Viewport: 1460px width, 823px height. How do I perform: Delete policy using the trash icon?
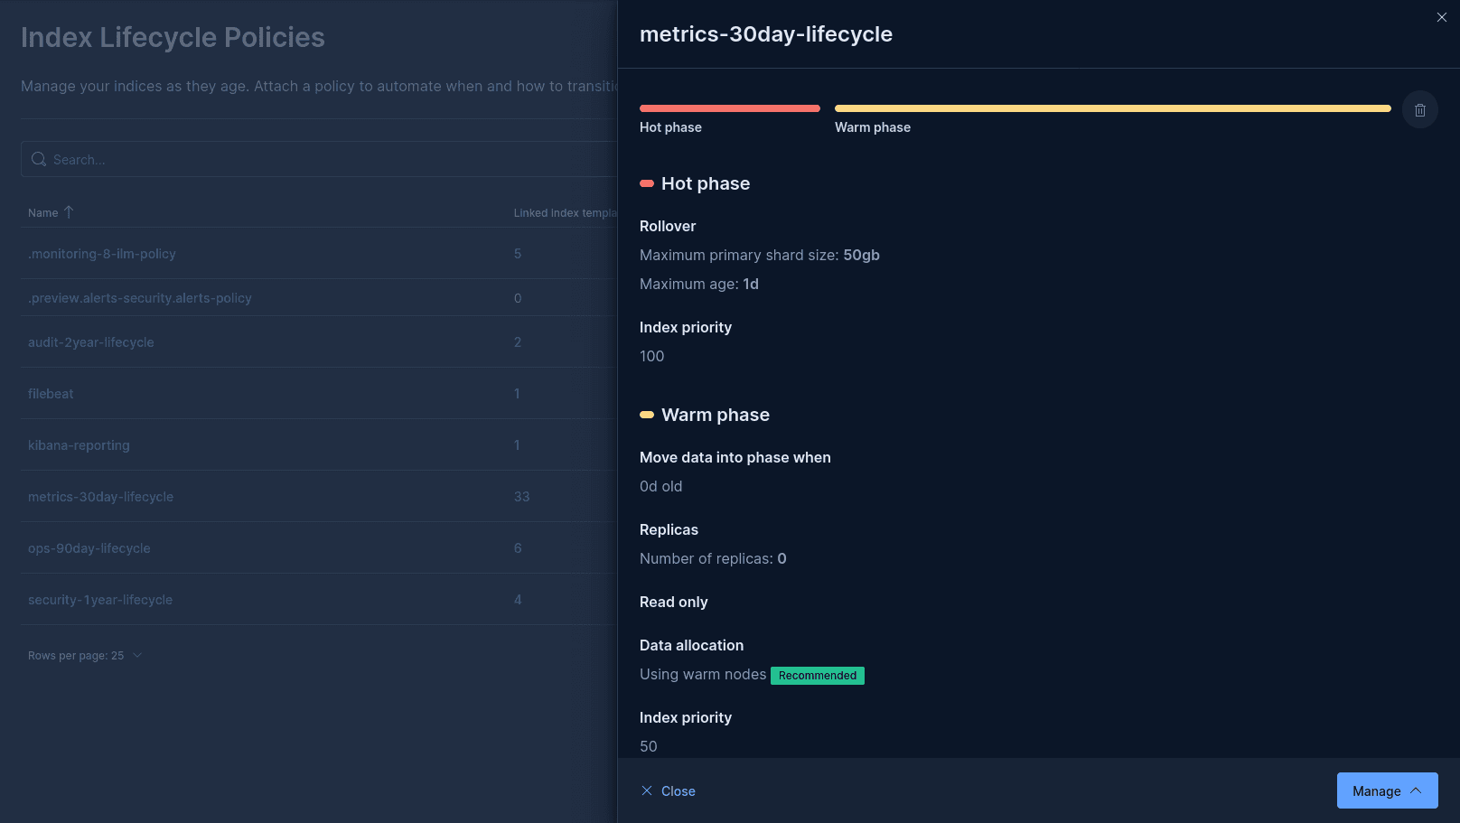coord(1419,110)
